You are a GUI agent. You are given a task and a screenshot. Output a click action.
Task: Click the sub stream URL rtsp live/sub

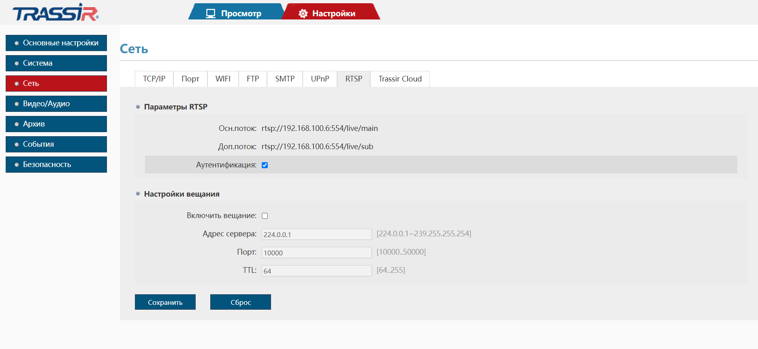(x=317, y=147)
